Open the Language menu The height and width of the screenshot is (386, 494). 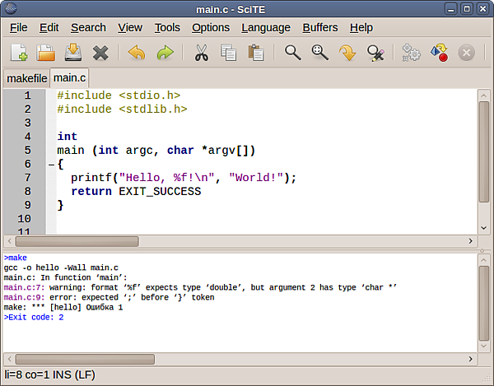click(266, 27)
